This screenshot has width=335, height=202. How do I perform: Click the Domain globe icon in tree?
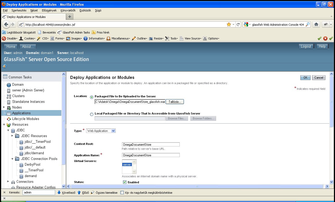click(x=9, y=85)
